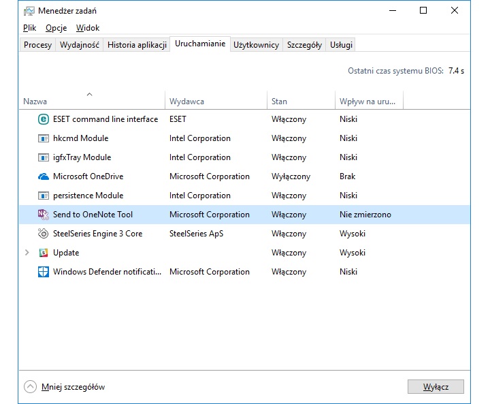Sort by the Wydawca column header
Screen dimensions: 490x404
tap(186, 102)
